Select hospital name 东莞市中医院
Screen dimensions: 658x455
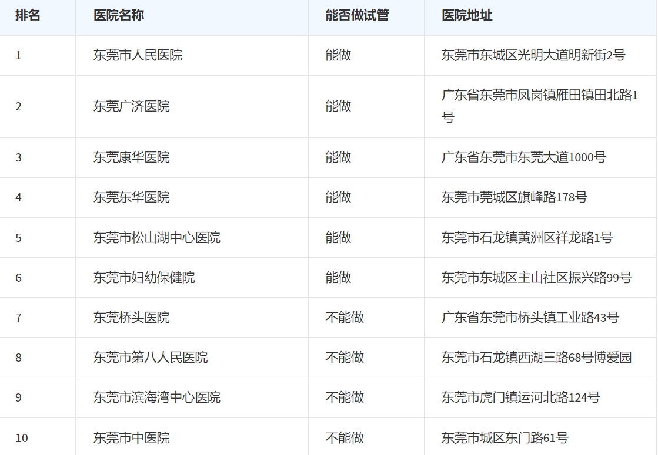pos(131,438)
